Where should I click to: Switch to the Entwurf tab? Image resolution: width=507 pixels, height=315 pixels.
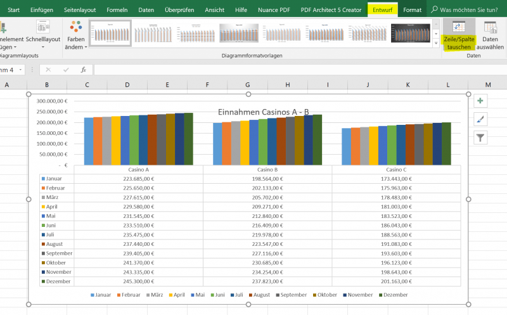[x=383, y=10]
